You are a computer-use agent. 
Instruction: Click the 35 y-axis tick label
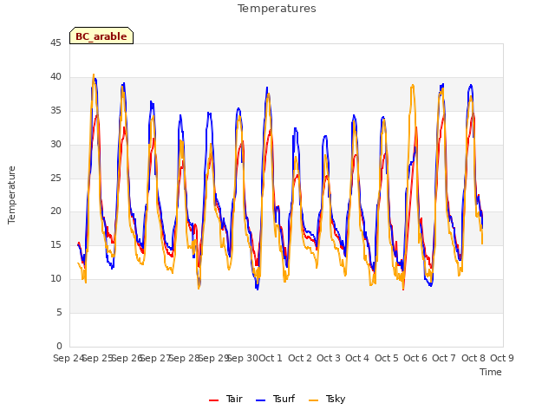[55, 111]
